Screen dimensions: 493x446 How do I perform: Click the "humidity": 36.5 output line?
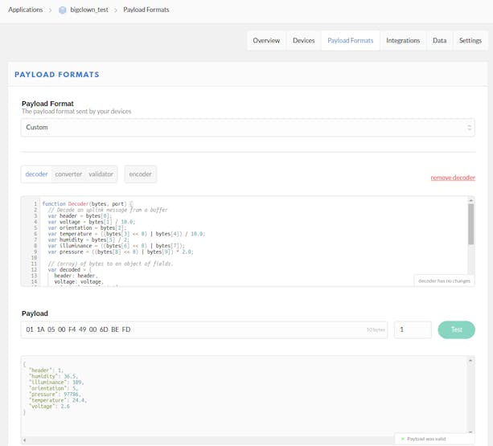[53, 376]
